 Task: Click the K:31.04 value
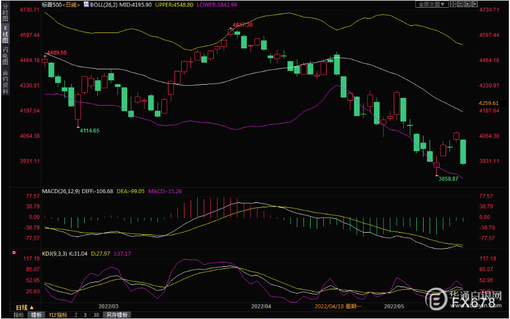(78, 254)
